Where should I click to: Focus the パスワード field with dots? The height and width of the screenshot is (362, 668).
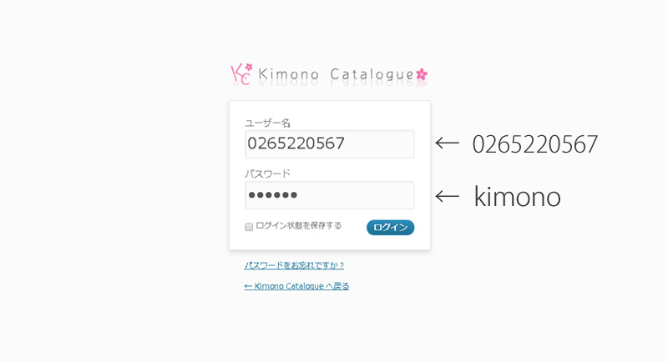(329, 195)
